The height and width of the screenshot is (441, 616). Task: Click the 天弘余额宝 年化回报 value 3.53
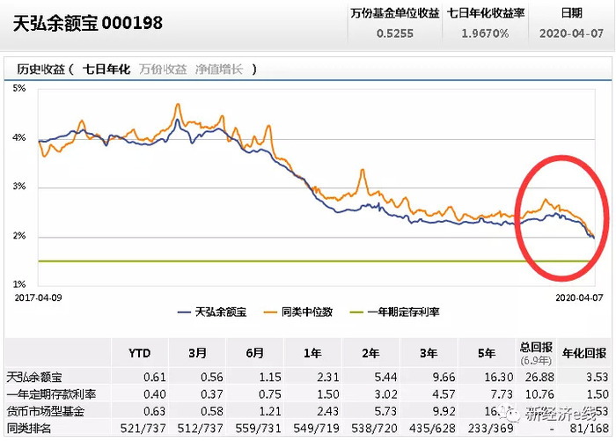click(x=598, y=378)
